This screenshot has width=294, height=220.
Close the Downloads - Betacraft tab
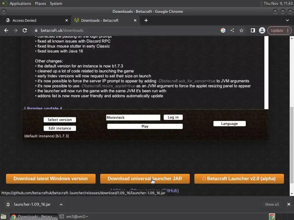[x=135, y=20]
